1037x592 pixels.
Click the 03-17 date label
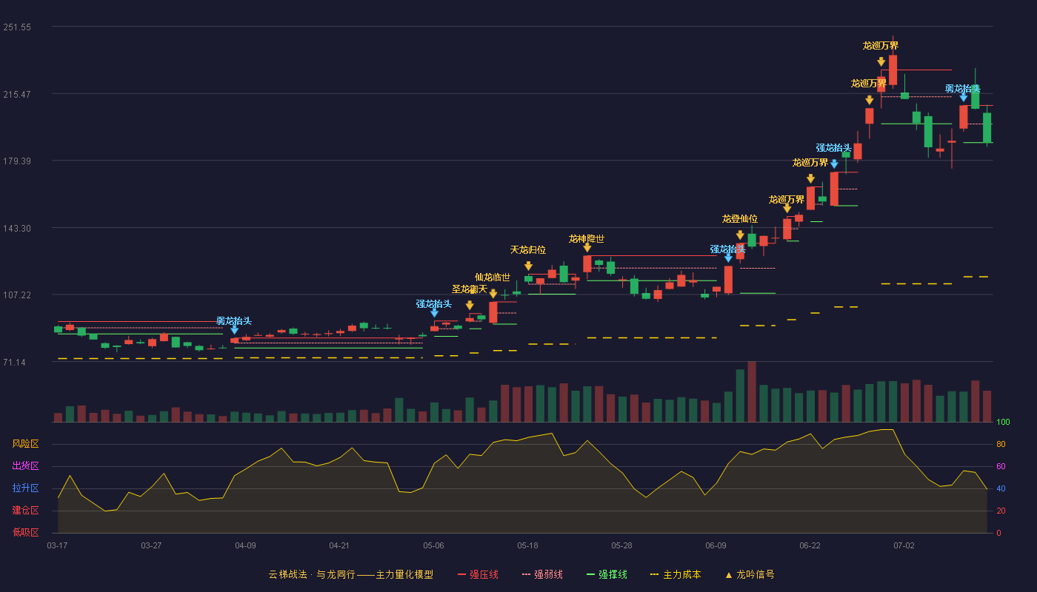coord(57,545)
